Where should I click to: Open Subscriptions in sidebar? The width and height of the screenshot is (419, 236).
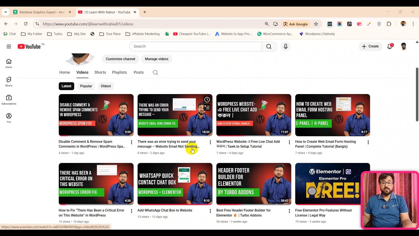(x=9, y=100)
